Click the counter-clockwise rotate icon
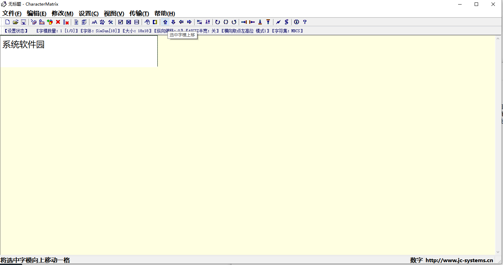Viewport: 503px width, 265px height. 234,22
